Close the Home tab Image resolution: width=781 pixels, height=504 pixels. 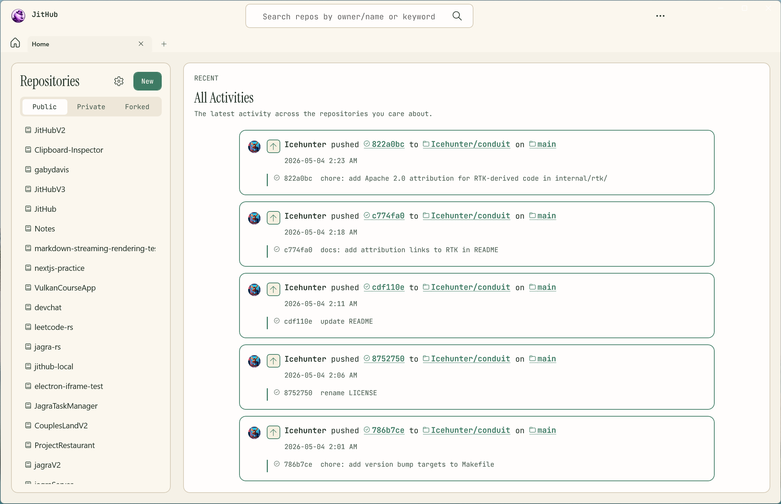[x=141, y=44]
